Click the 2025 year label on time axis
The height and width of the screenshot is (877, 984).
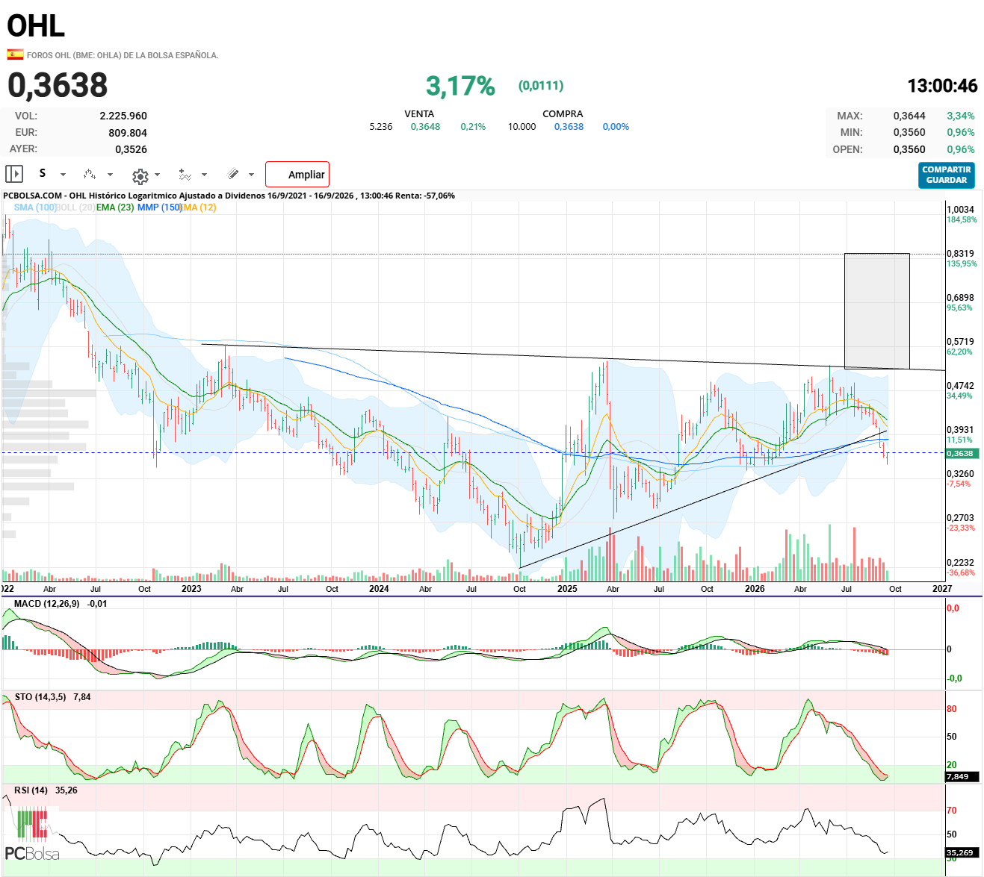[x=567, y=589]
